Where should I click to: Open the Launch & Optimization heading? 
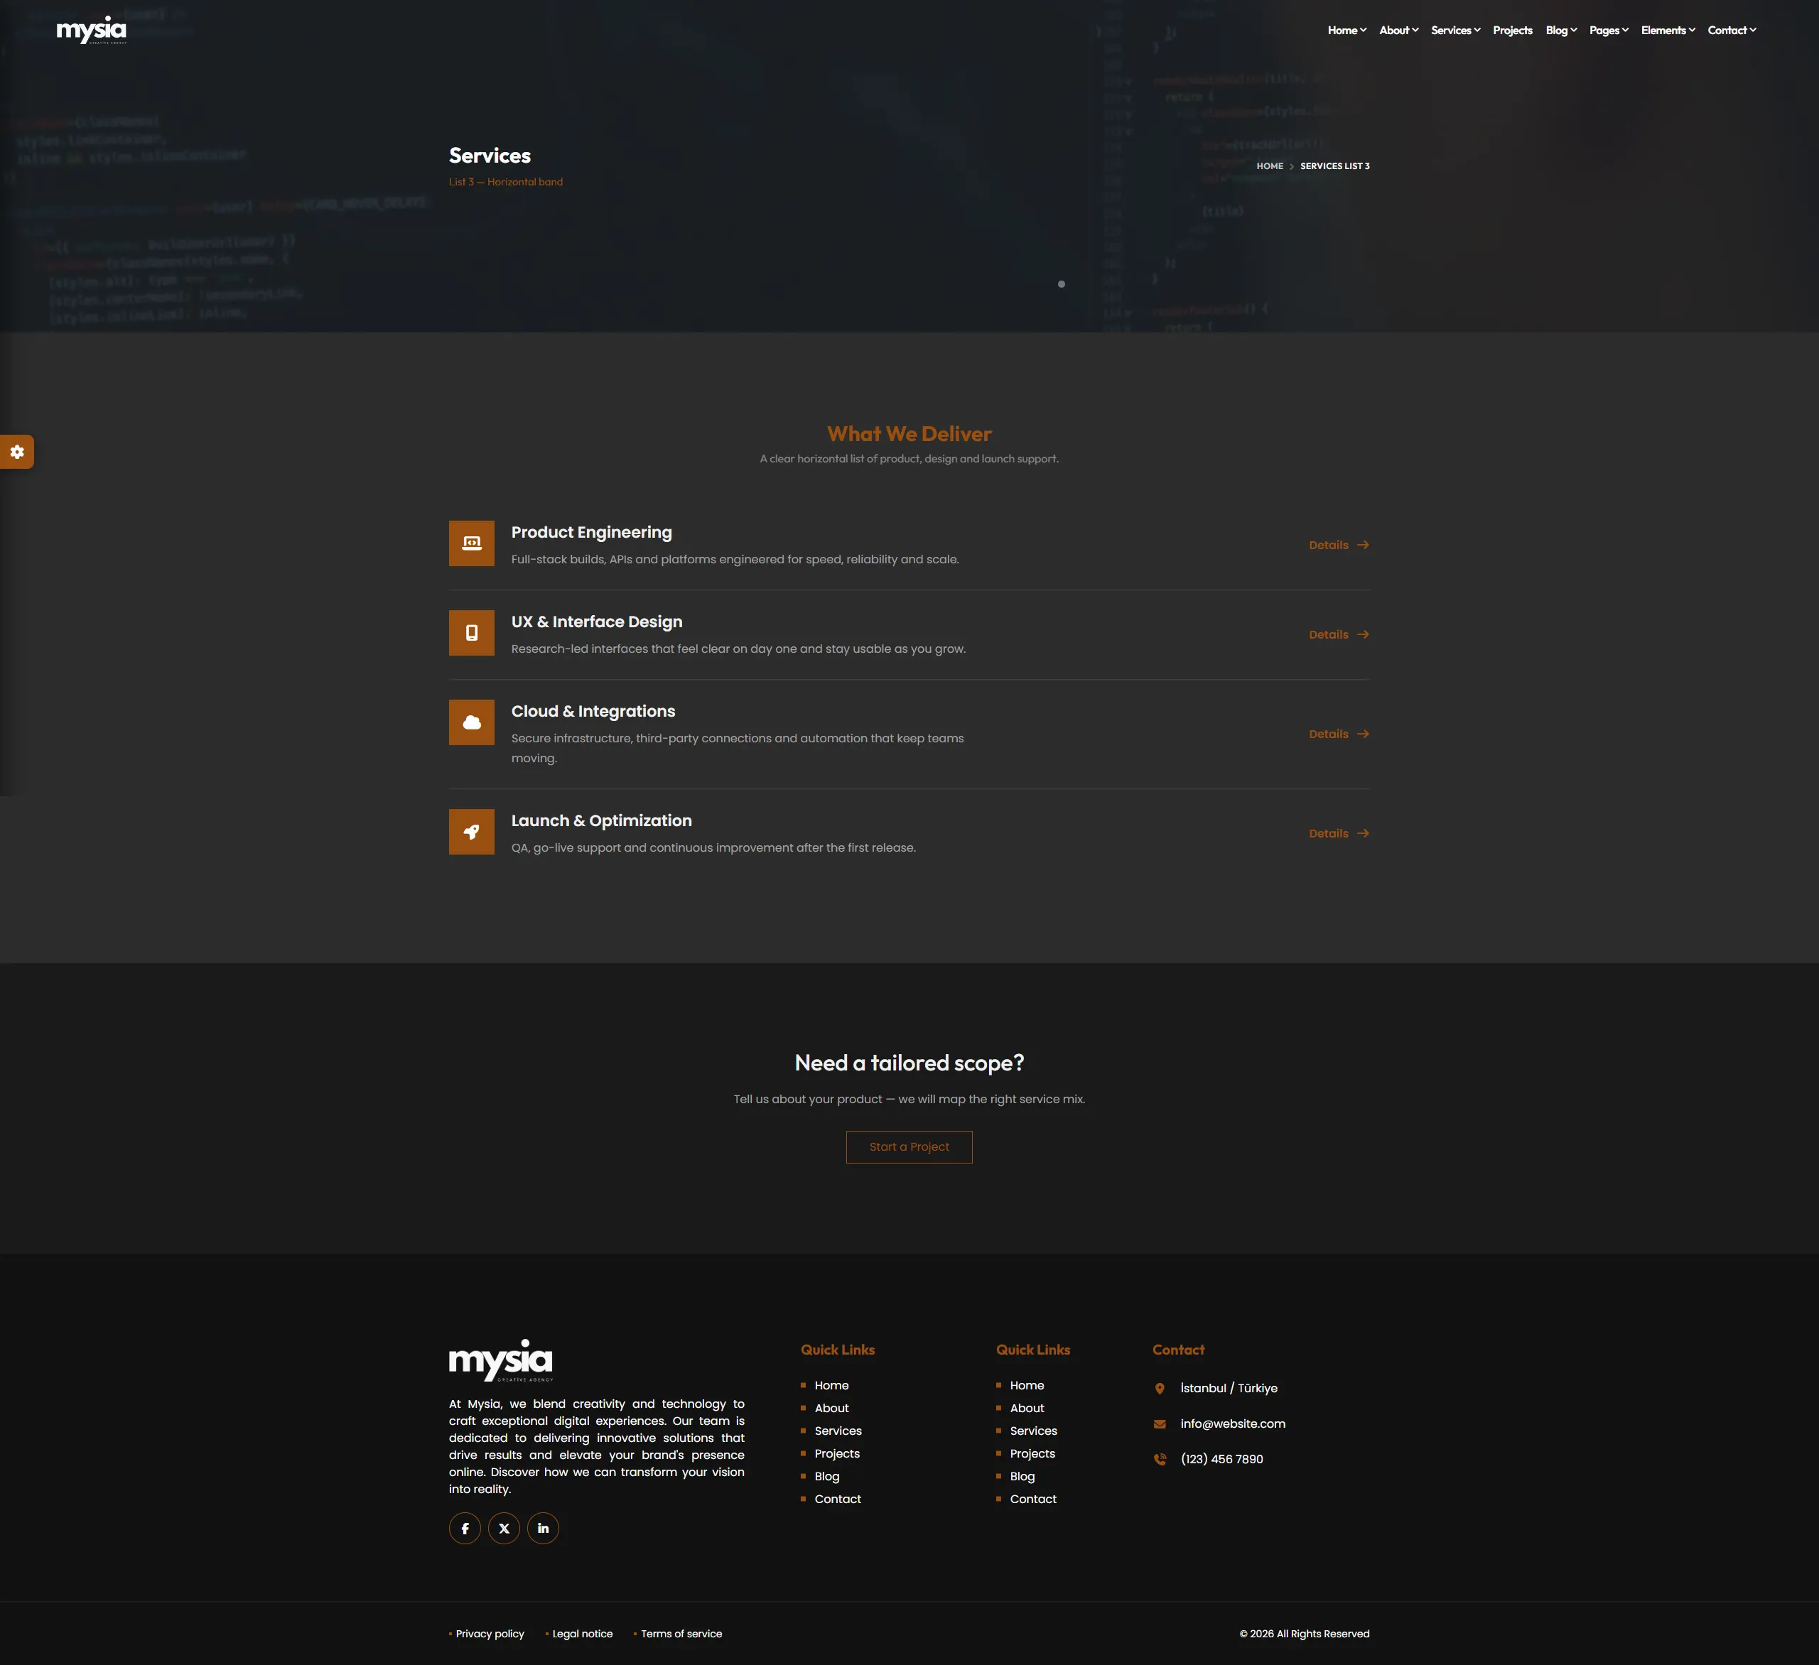coord(601,820)
